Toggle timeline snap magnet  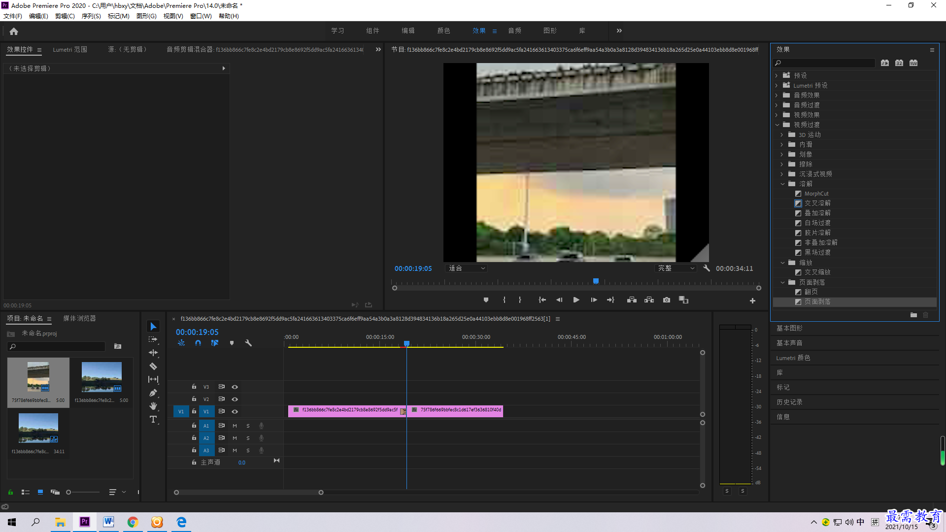(x=198, y=343)
